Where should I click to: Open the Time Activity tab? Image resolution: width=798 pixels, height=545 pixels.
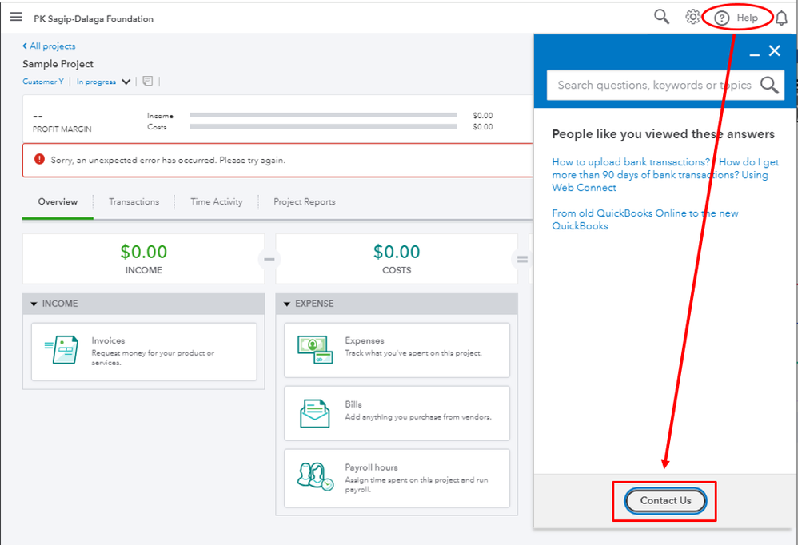pos(217,202)
